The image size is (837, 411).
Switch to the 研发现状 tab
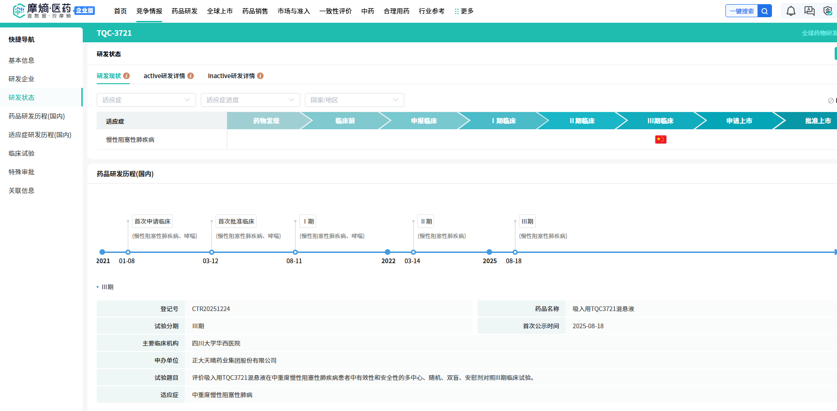109,76
